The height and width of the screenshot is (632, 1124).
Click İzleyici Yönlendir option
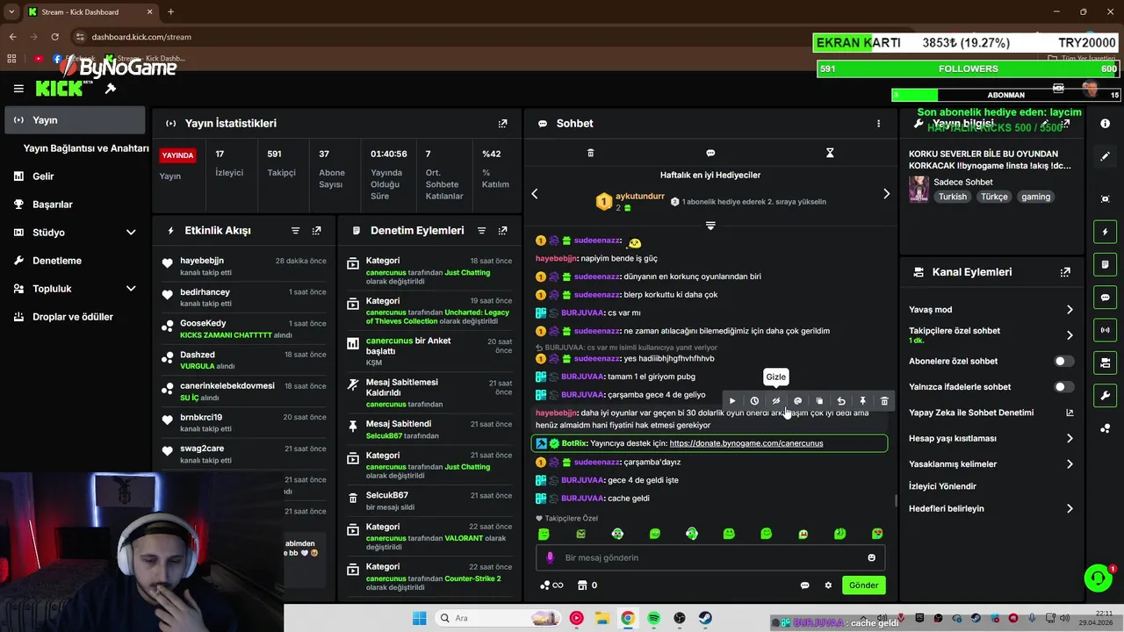tap(942, 486)
